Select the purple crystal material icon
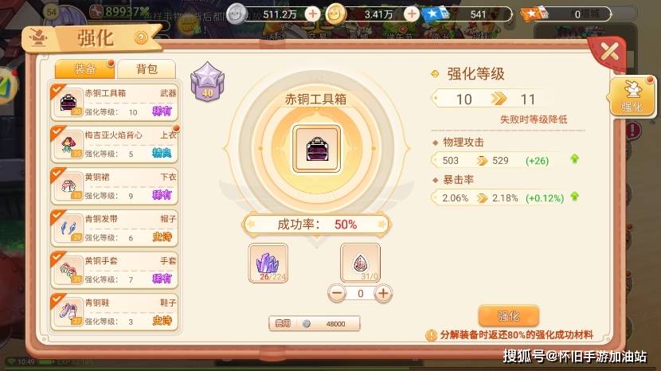 click(268, 263)
